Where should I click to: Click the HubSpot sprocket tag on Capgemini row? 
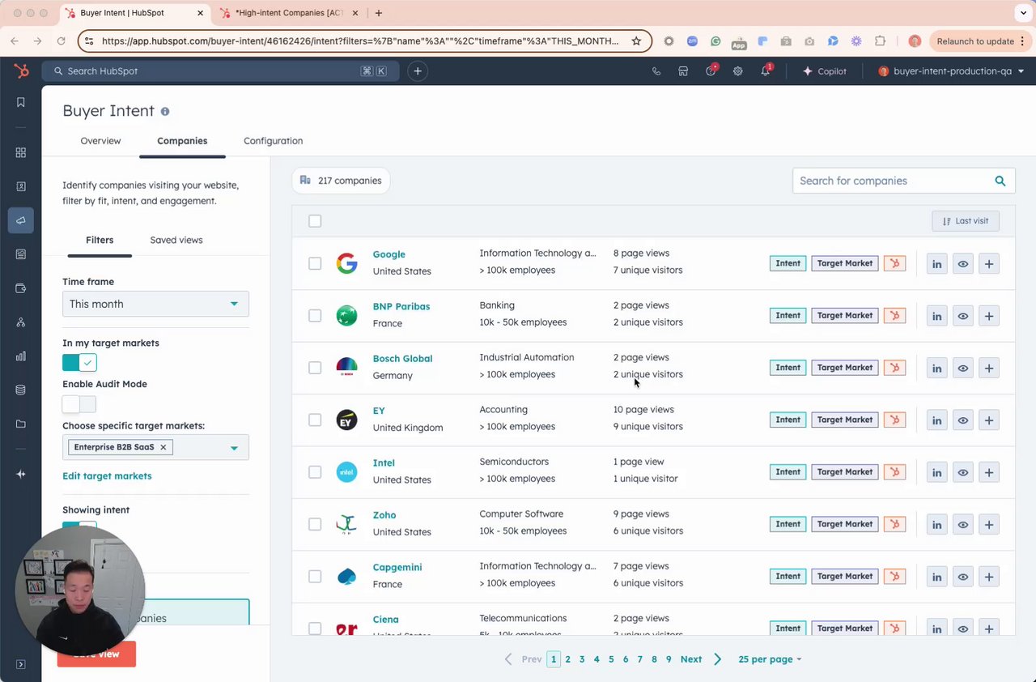(894, 577)
